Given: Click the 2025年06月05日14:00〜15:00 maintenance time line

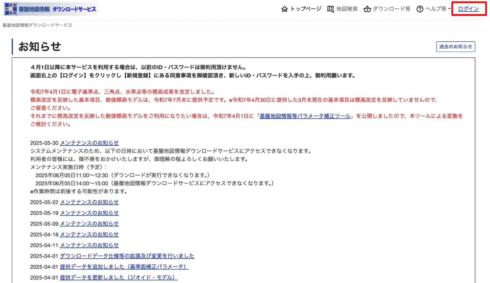Looking at the screenshot, I should pos(155,183).
